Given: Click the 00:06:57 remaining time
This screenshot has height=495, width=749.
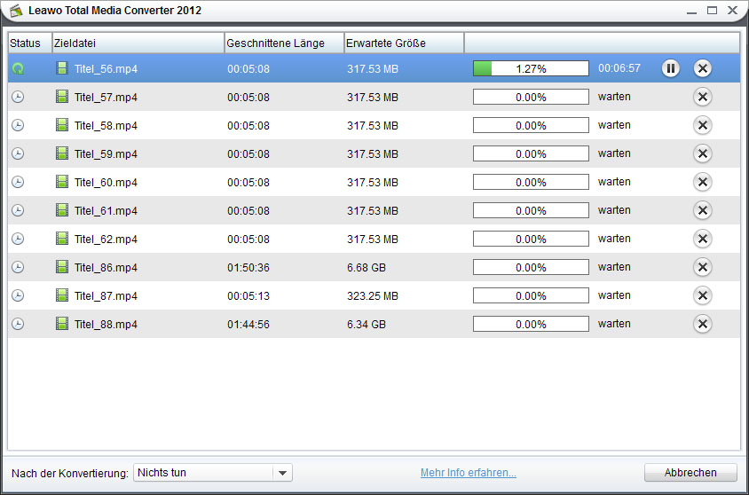Looking at the screenshot, I should (x=619, y=68).
